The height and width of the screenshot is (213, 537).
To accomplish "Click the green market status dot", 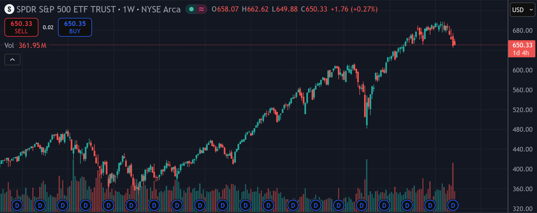I will coord(191,9).
